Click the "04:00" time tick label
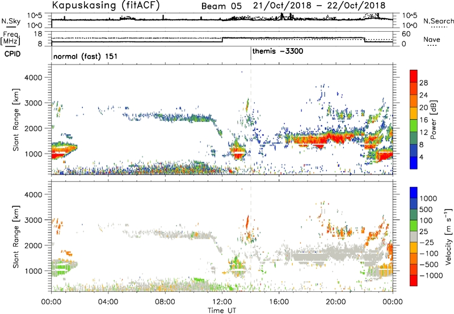 (108, 302)
